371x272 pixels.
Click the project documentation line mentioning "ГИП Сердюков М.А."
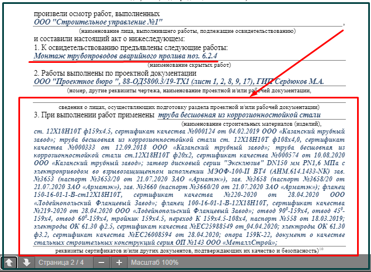point(179,82)
